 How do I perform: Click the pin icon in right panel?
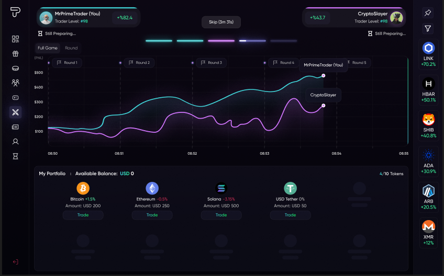coord(428,13)
